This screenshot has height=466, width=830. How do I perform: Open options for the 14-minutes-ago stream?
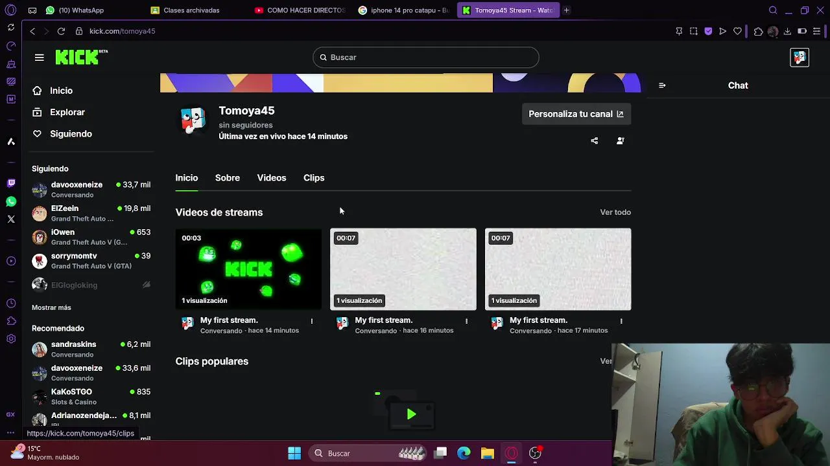[312, 321]
